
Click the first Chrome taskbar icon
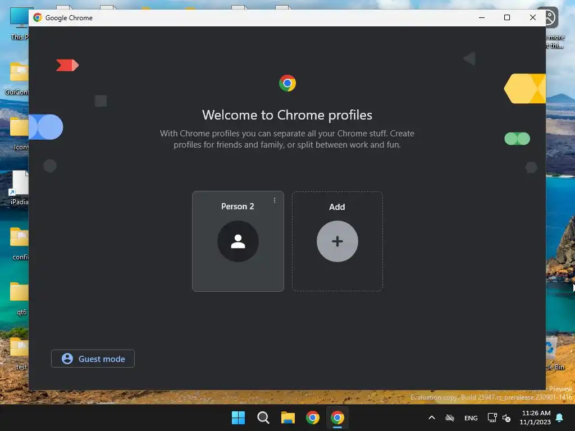pos(312,418)
